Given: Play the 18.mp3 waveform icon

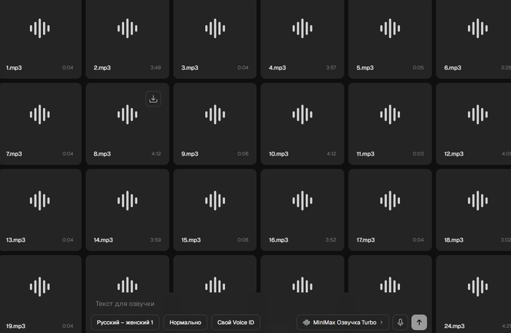Looking at the screenshot, I should coord(477,201).
